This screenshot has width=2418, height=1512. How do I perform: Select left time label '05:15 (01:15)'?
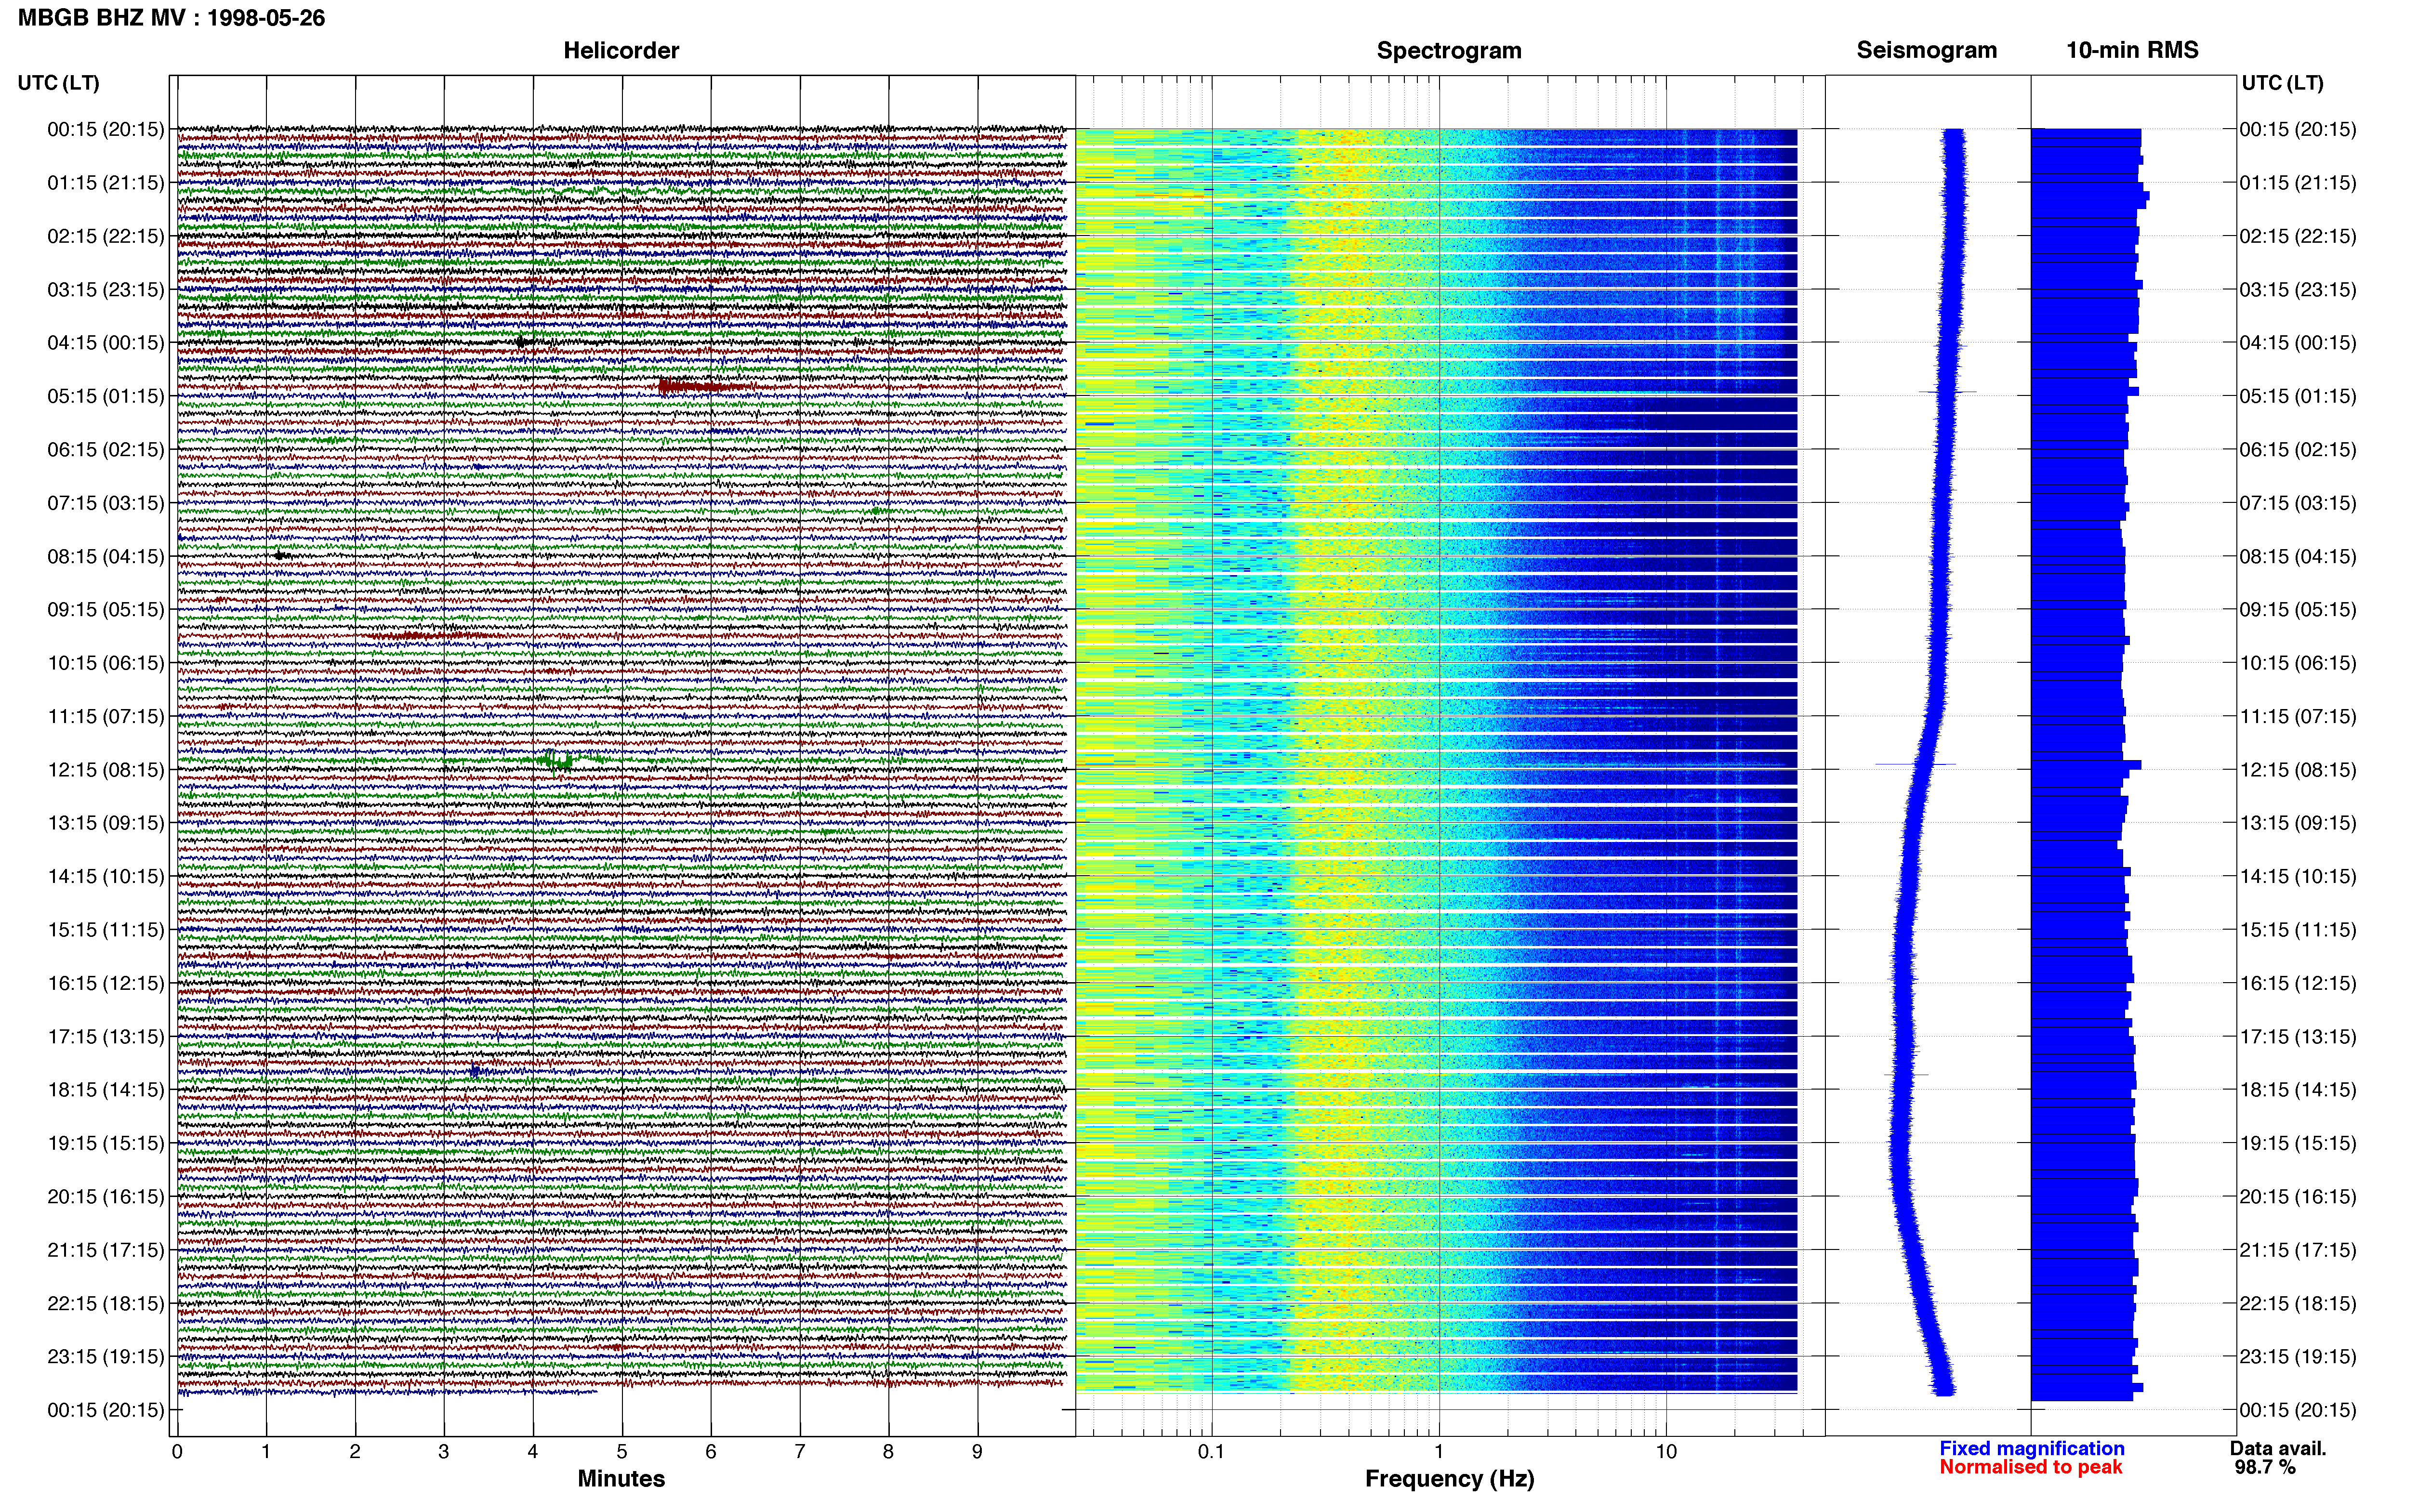105,396
